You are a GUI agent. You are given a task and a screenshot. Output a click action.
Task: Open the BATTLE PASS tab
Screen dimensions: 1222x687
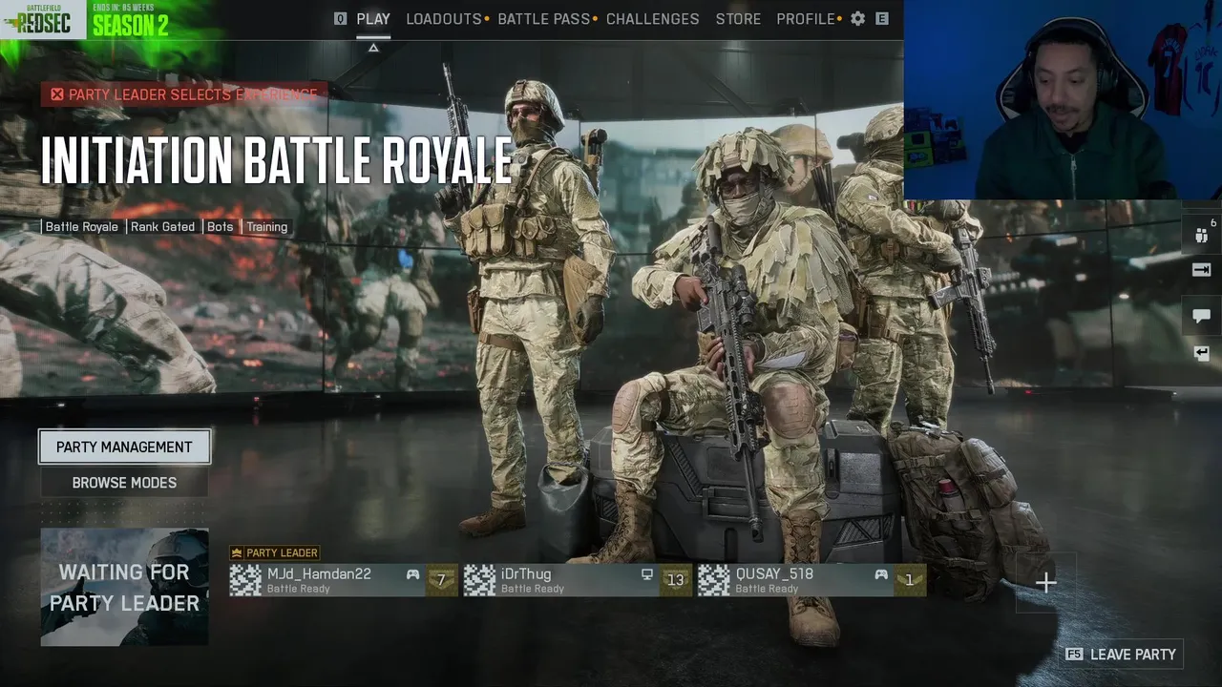(x=544, y=19)
